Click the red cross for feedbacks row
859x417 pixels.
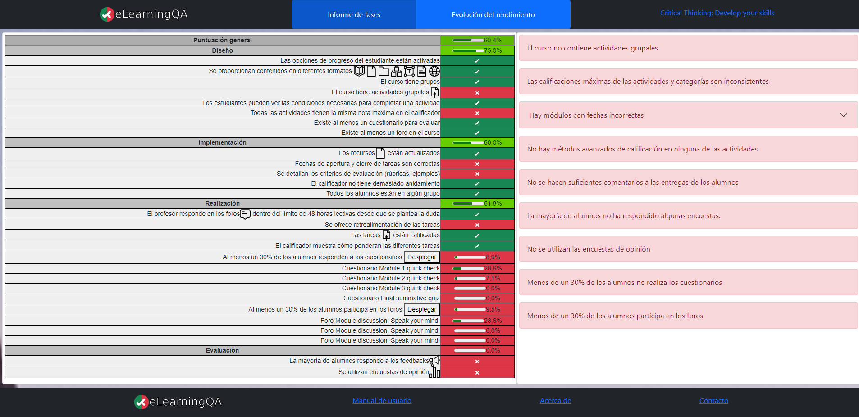tap(477, 362)
